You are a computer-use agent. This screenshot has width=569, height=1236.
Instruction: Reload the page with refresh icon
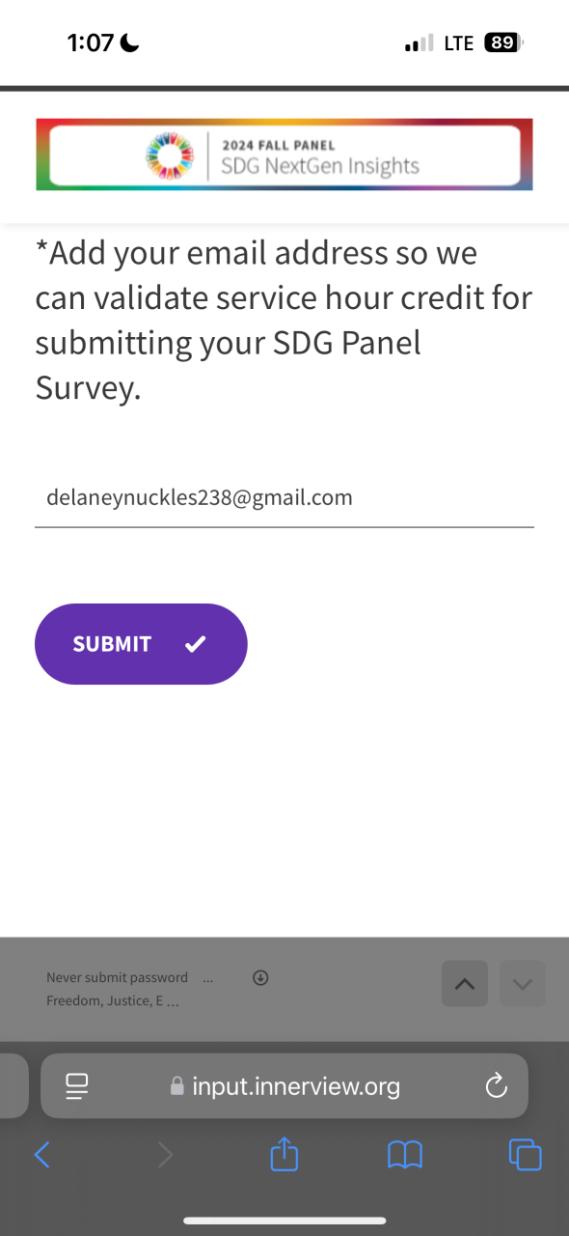(x=496, y=1086)
